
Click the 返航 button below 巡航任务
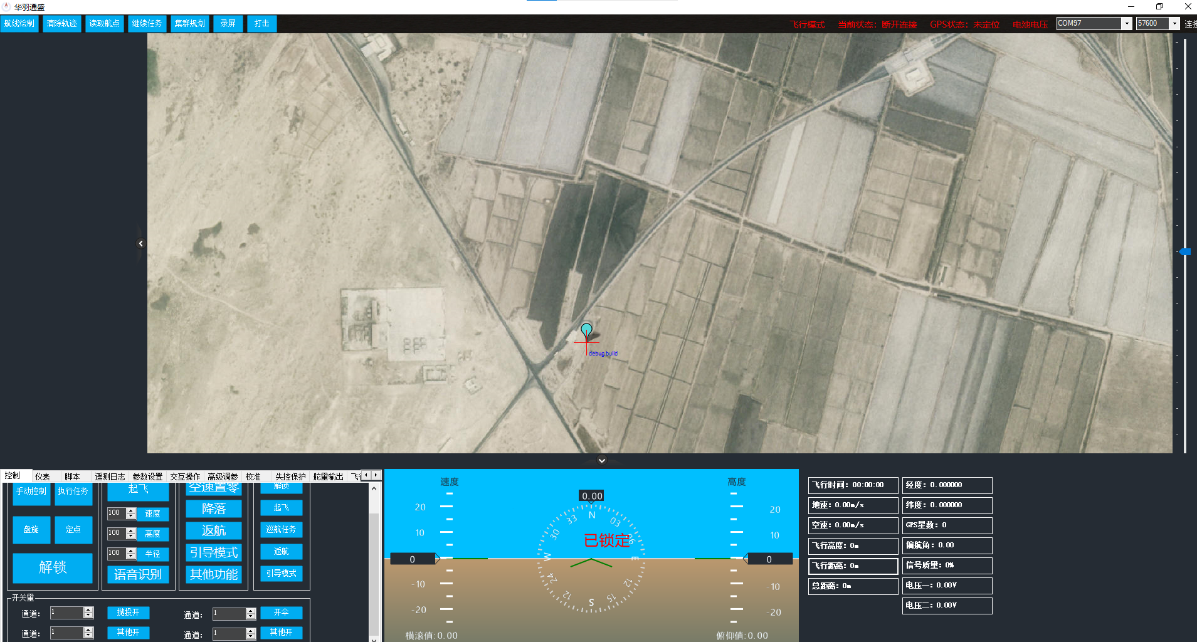(x=282, y=552)
